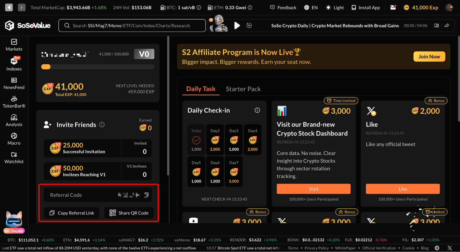Click Copy Referral Link button
460x252 pixels.
tap(72, 213)
